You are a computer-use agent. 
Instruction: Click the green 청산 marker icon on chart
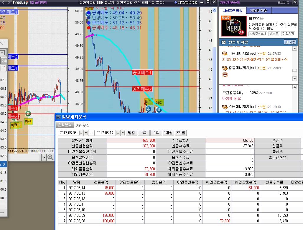(28, 114)
